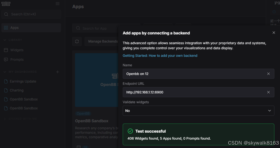
Task: Open the Validate widgets dropdown
Action: [198, 111]
